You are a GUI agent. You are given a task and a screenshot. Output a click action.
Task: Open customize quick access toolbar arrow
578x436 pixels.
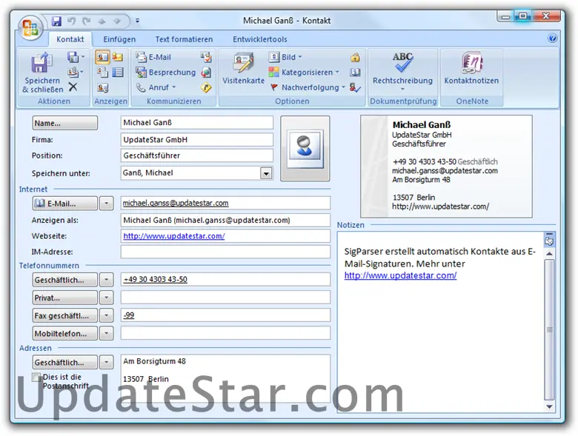coord(137,21)
